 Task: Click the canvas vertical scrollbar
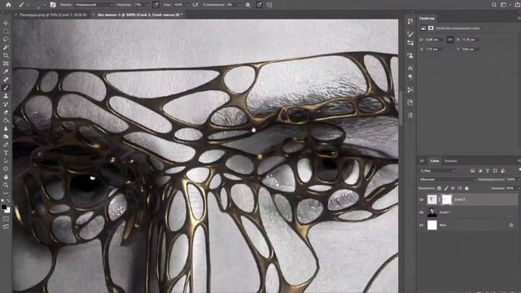tap(401, 108)
